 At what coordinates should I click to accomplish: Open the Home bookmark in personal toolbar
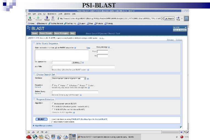[31, 23]
